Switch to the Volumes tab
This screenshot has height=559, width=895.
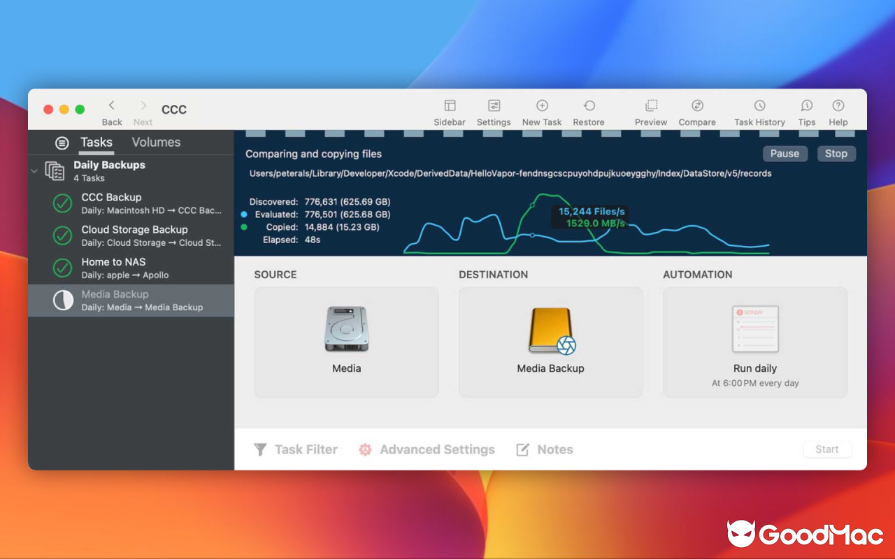pyautogui.click(x=155, y=142)
